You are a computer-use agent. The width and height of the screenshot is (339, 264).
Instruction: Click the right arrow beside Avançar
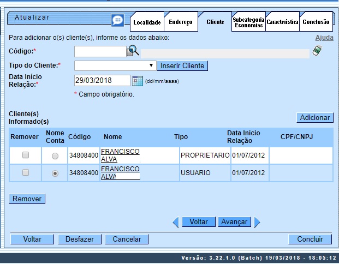click(257, 222)
